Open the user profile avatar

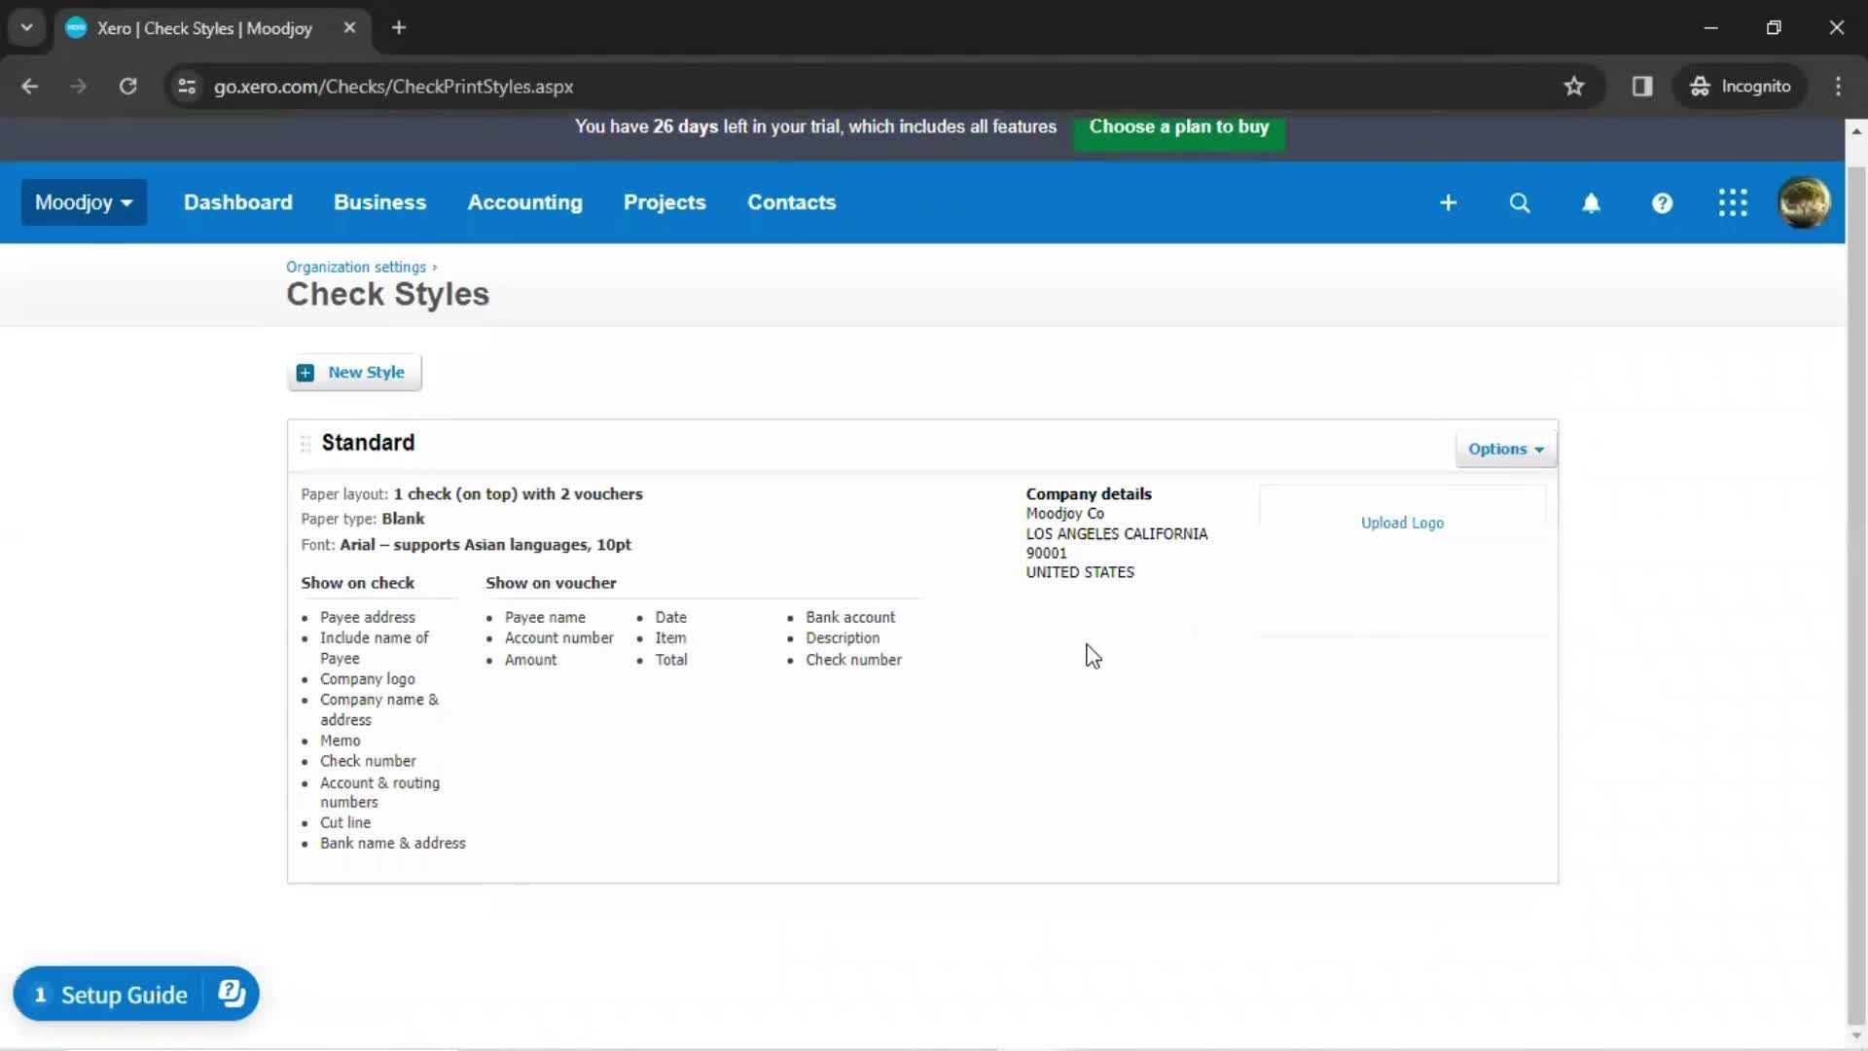(1804, 202)
